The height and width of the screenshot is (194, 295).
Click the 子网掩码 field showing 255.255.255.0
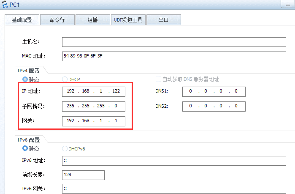click(x=93, y=106)
